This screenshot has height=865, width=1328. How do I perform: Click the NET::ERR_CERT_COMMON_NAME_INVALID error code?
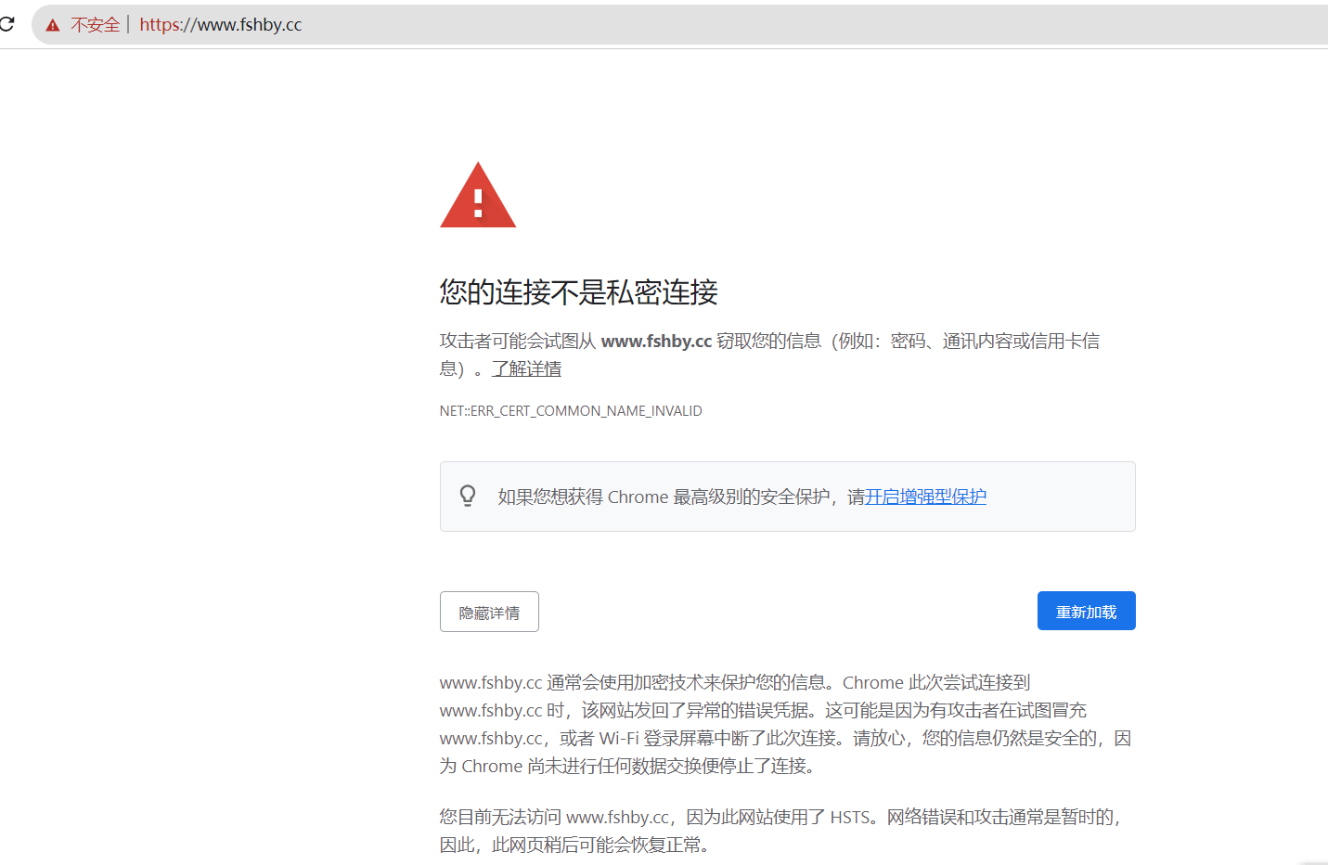pyautogui.click(x=571, y=411)
